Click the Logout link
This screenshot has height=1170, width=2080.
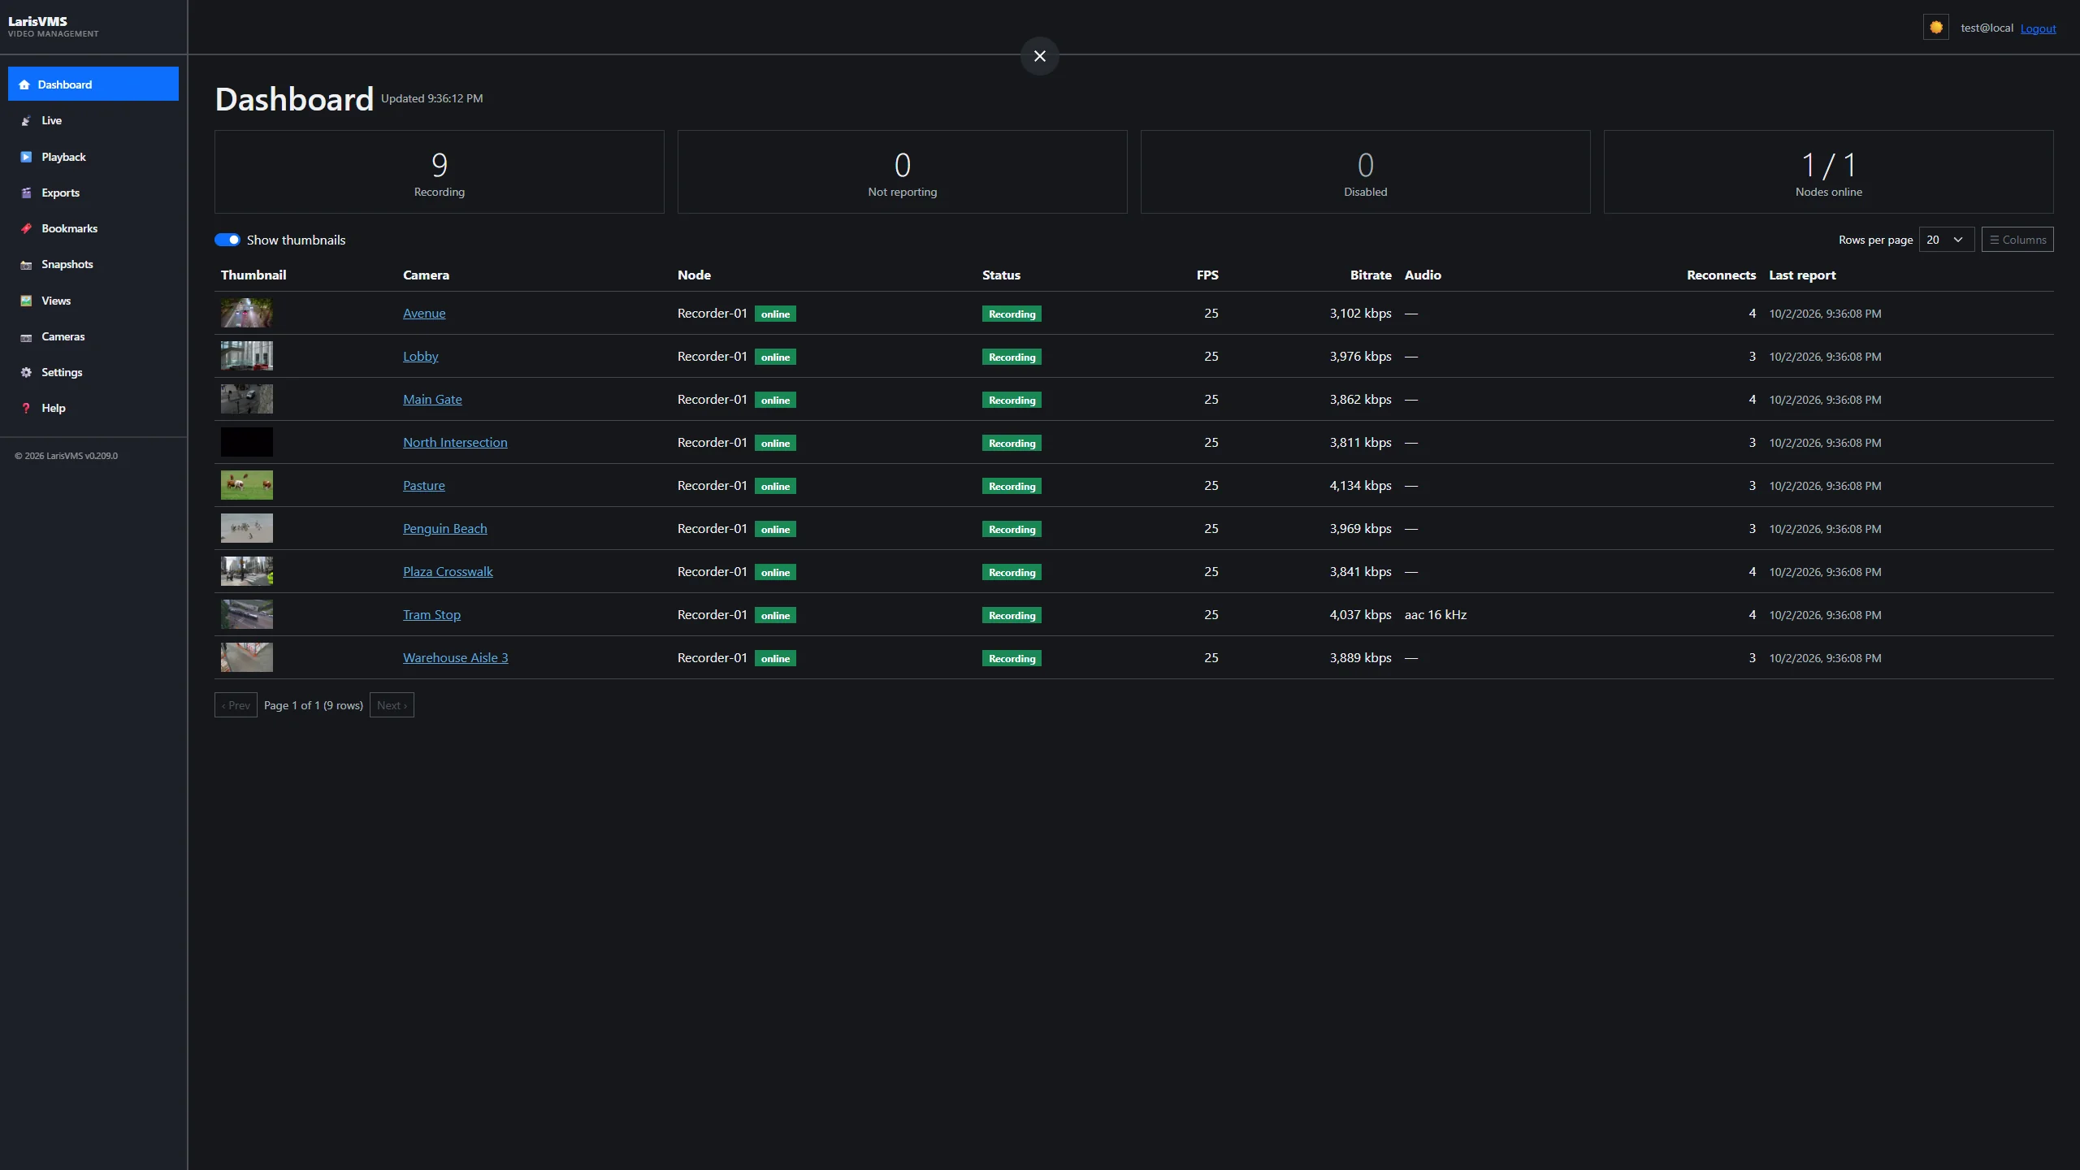(x=2038, y=28)
